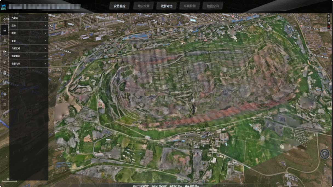Expand the 边坡雷达 submenu arrow
This screenshot has height=187, width=333.
tap(45, 56)
